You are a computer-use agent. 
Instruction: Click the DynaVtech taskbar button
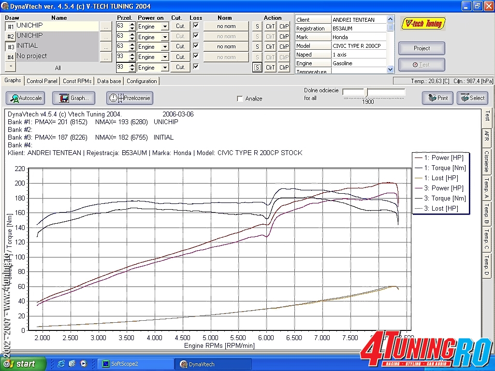tap(213, 364)
